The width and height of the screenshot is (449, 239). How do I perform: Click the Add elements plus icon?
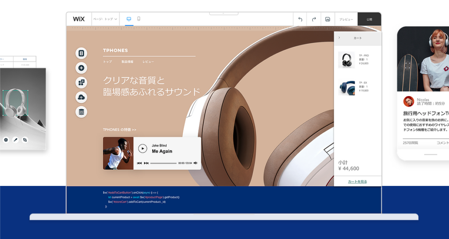pyautogui.click(x=81, y=68)
